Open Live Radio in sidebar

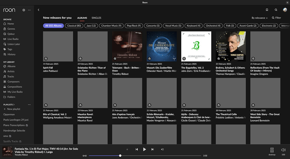point(13,39)
